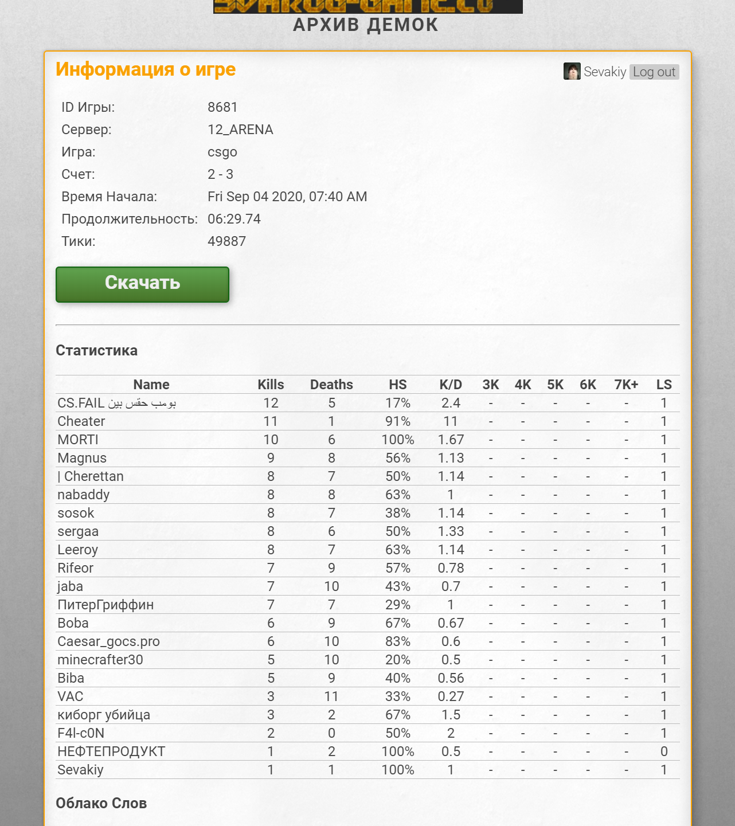Sort table by HS column header
Image resolution: width=735 pixels, height=826 pixels.
398,385
